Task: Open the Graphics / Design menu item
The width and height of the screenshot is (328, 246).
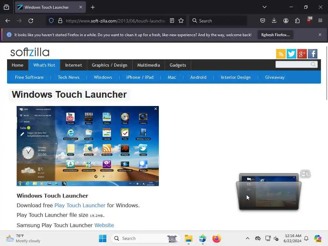Action: point(110,65)
